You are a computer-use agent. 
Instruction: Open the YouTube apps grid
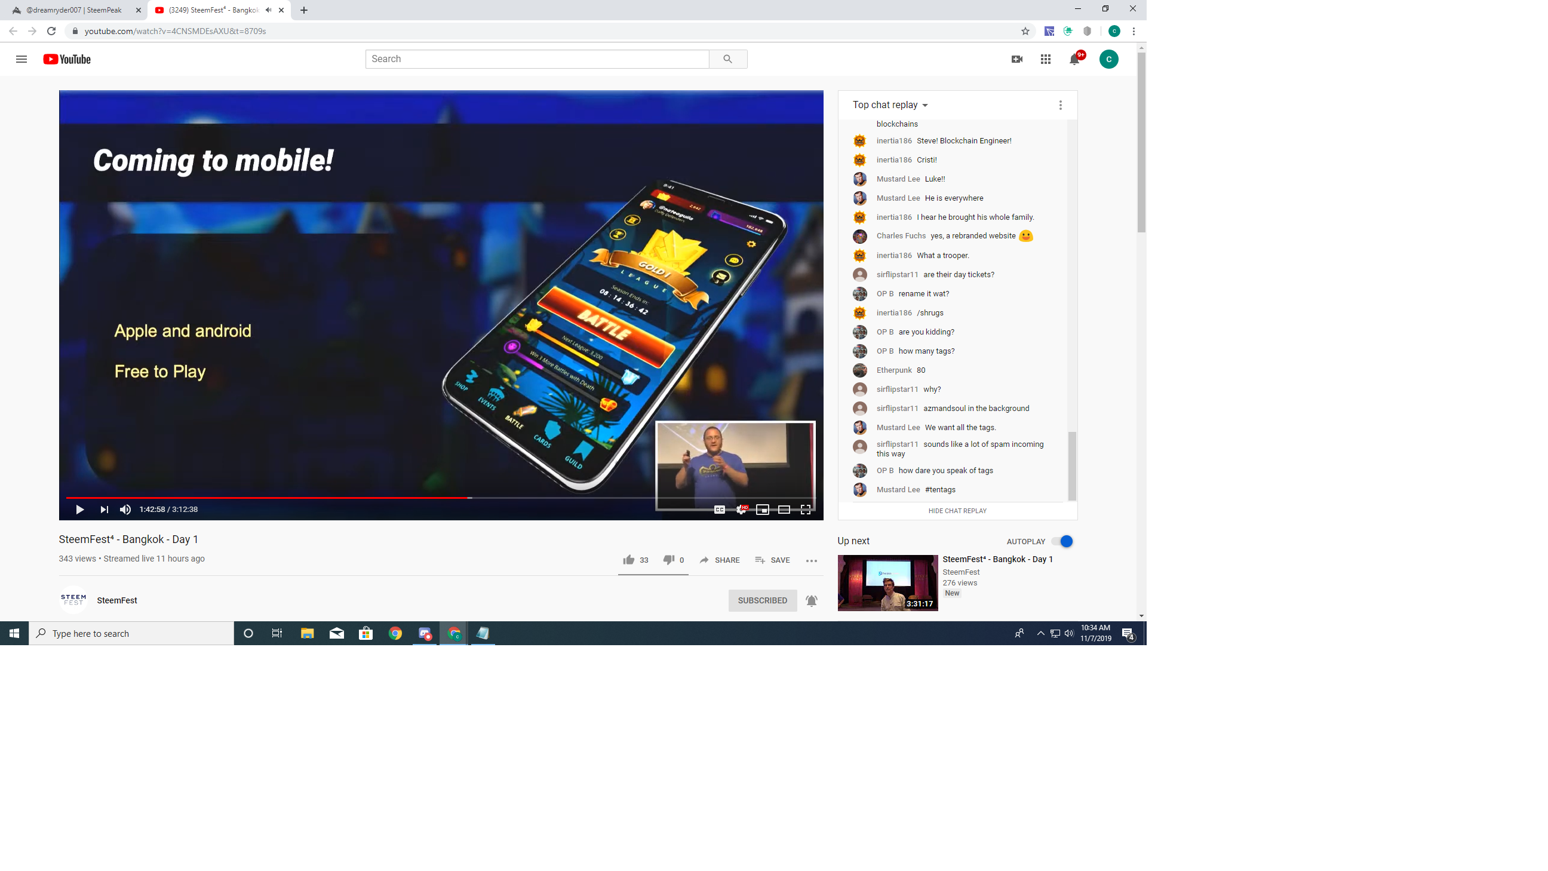pos(1046,59)
